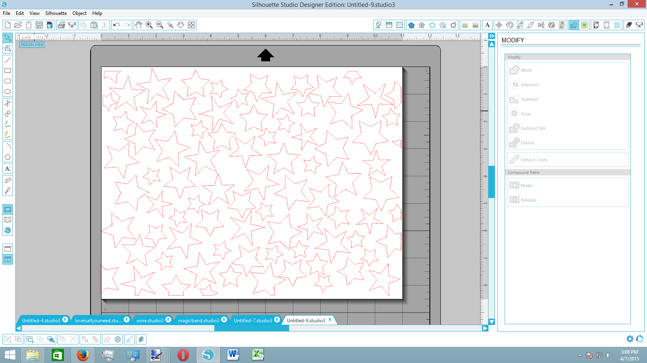Fit to window icon in zoom tools

coord(191,25)
